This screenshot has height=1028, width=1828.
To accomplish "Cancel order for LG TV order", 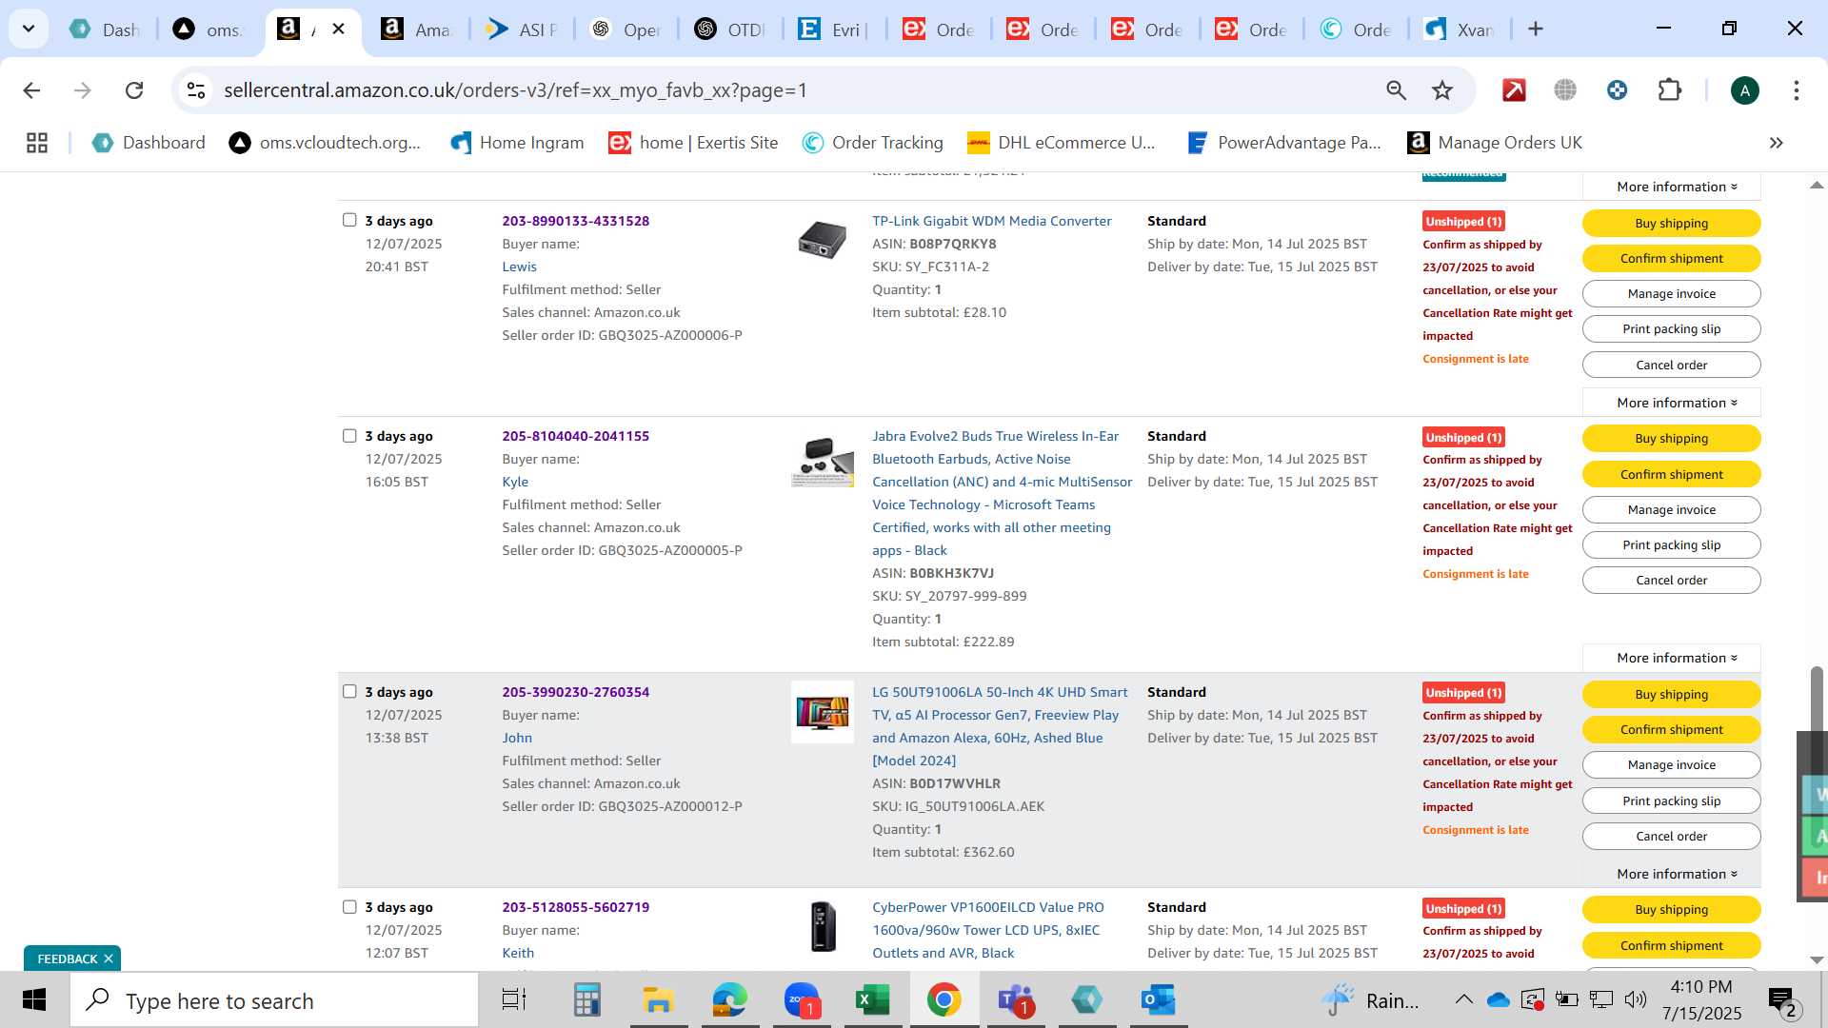I will pos(1671,837).
